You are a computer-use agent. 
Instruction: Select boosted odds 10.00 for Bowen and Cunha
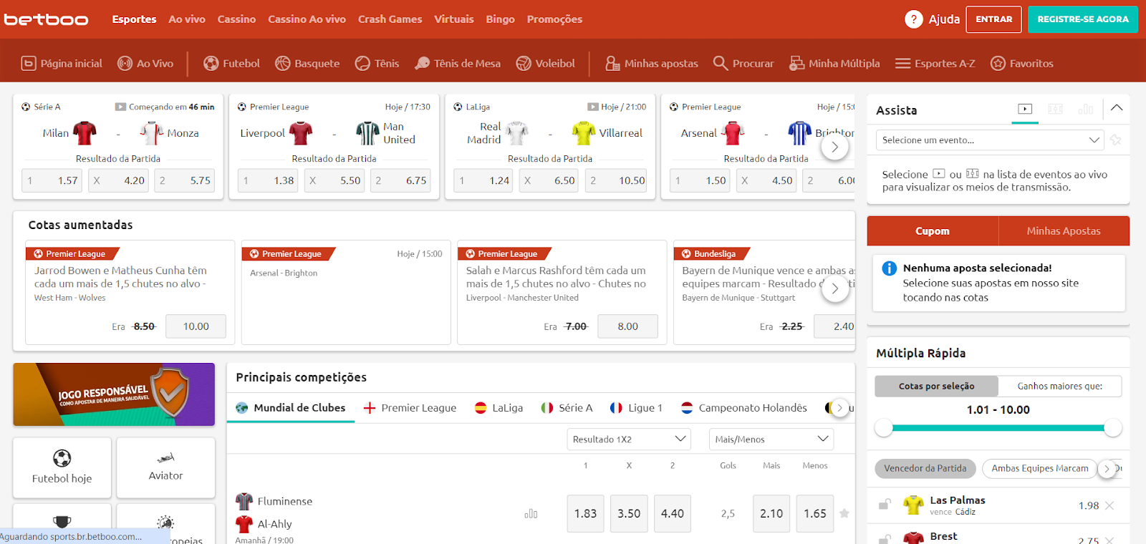[196, 326]
